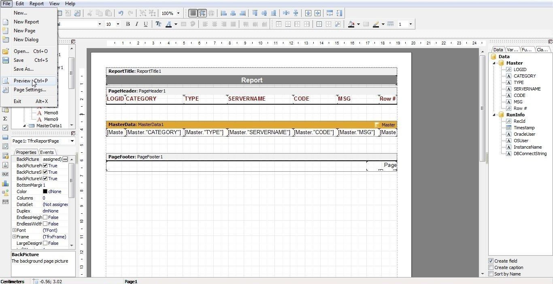Image resolution: width=553 pixels, height=284 pixels.
Task: Open the Frame Editor wrench icon
Action: [338, 24]
